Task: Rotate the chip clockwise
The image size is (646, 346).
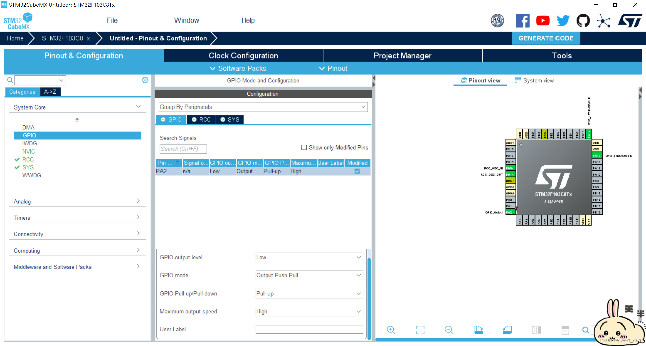Action: pyautogui.click(x=478, y=330)
